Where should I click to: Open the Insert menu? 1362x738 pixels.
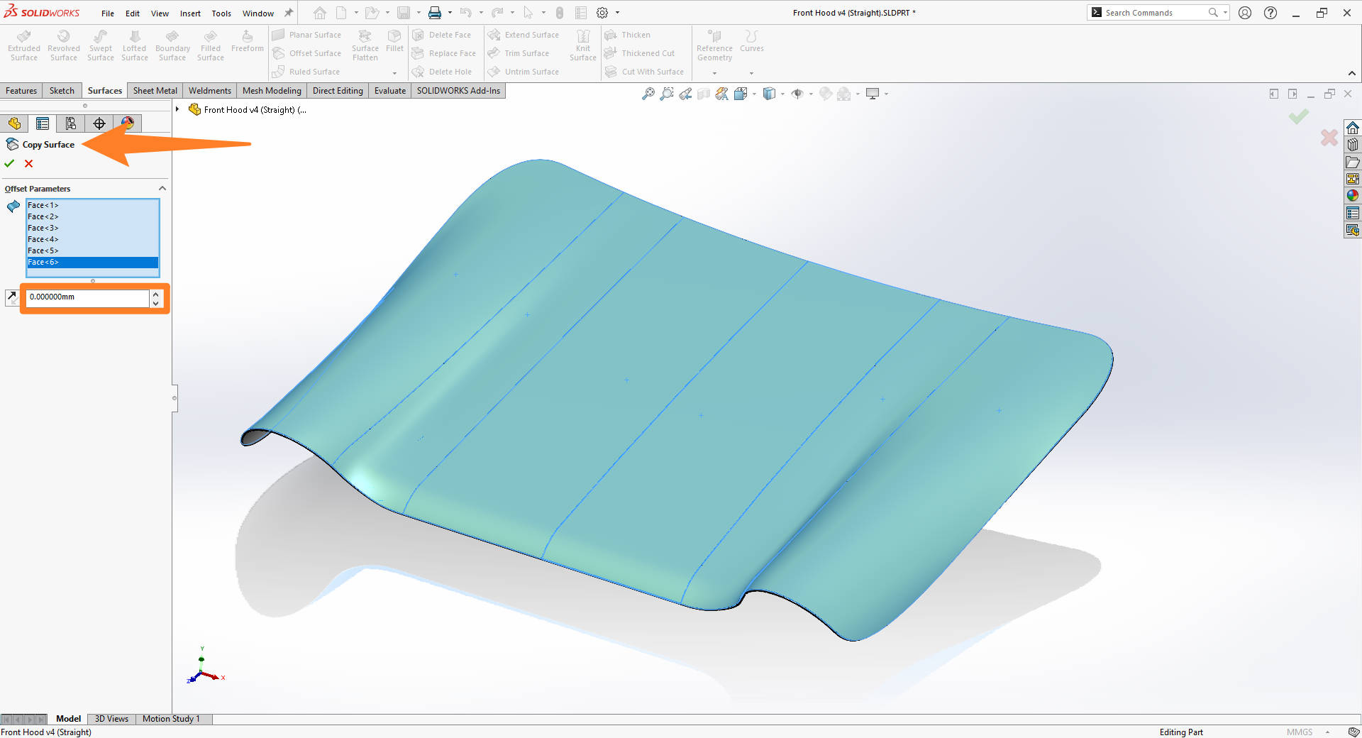[x=190, y=13]
